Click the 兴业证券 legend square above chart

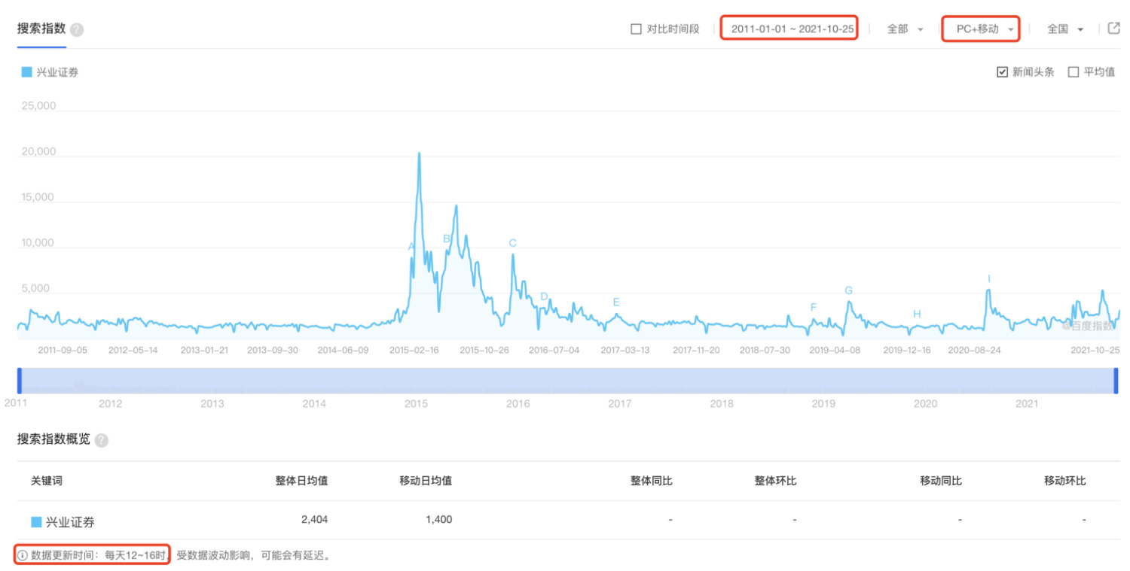tap(26, 72)
